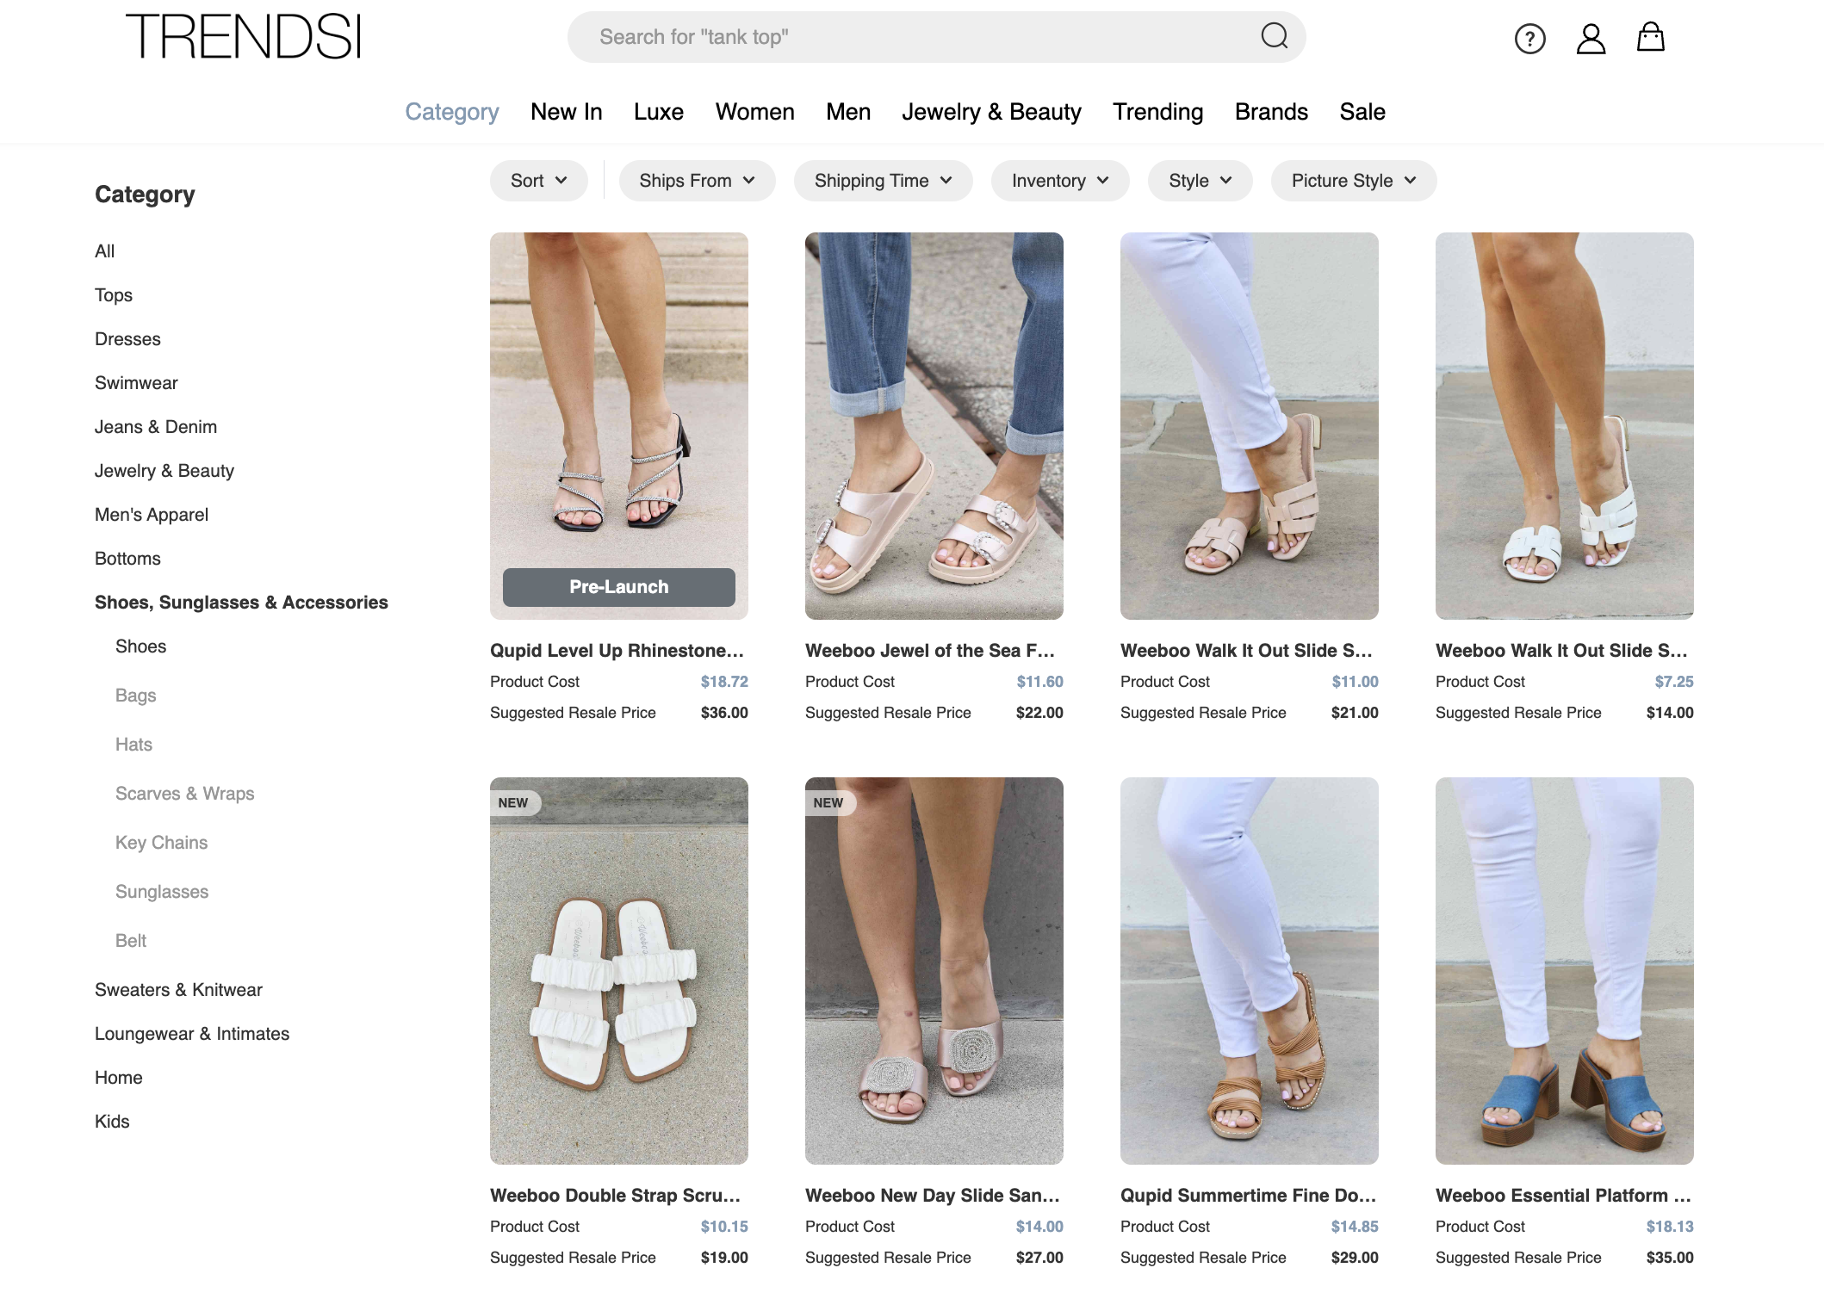Select the Sunglasses category
The height and width of the screenshot is (1305, 1824).
click(162, 891)
